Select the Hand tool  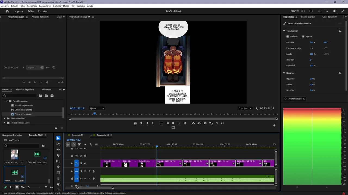[x=58, y=184]
